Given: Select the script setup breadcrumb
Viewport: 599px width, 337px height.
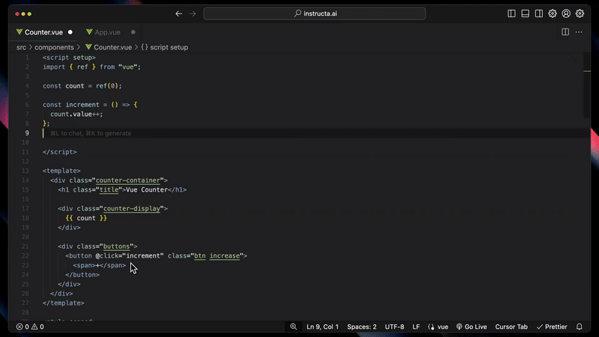Looking at the screenshot, I should tap(169, 47).
